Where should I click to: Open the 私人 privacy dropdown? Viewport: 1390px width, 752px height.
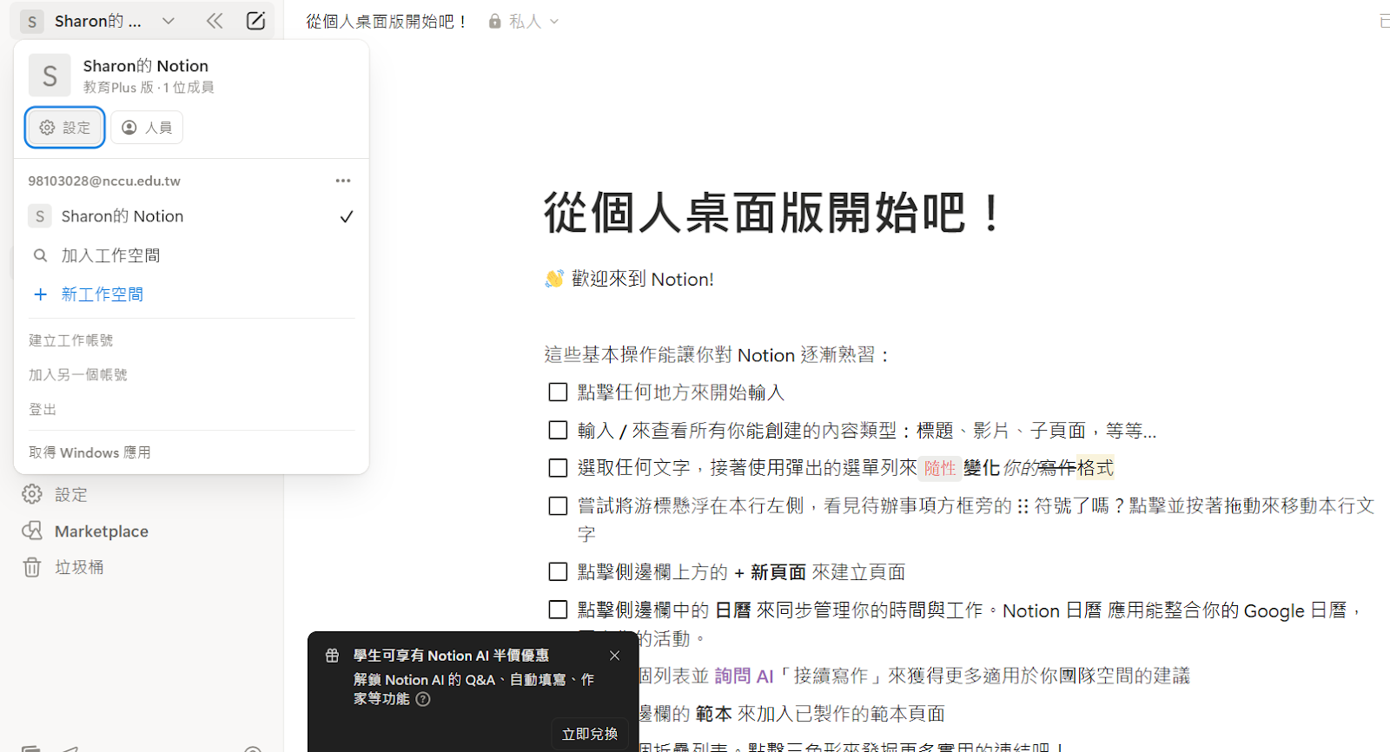tap(524, 21)
